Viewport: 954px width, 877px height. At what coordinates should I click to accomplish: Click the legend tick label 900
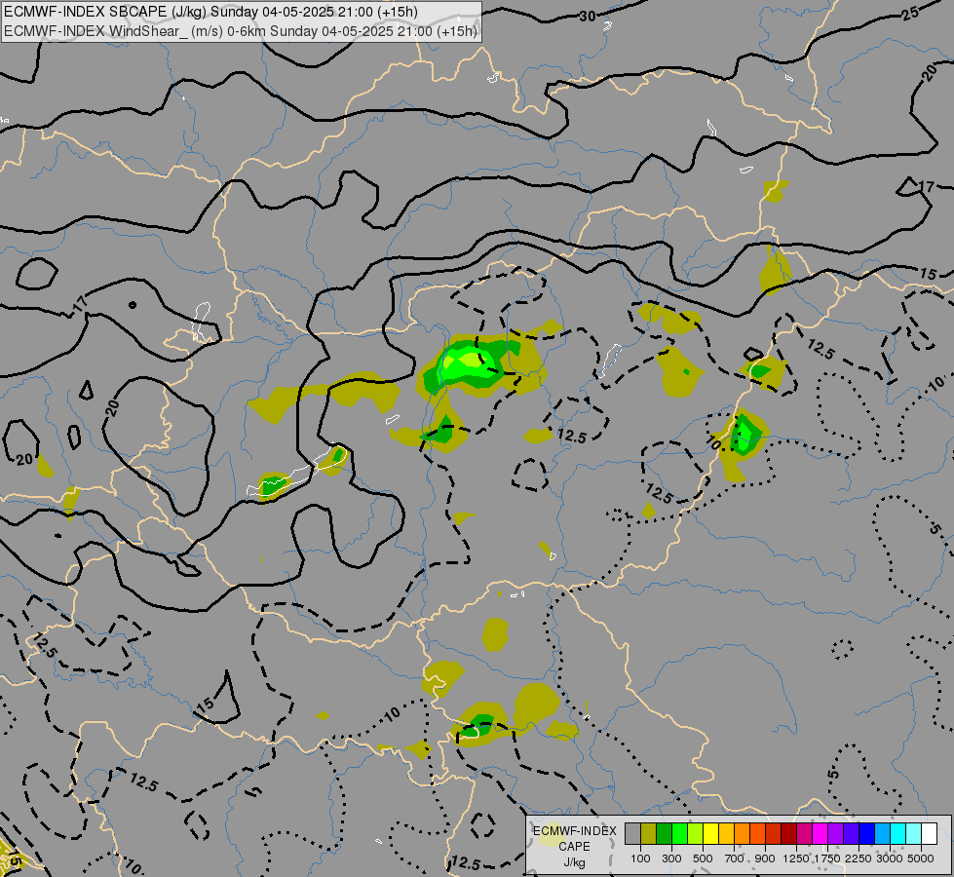pos(765,858)
